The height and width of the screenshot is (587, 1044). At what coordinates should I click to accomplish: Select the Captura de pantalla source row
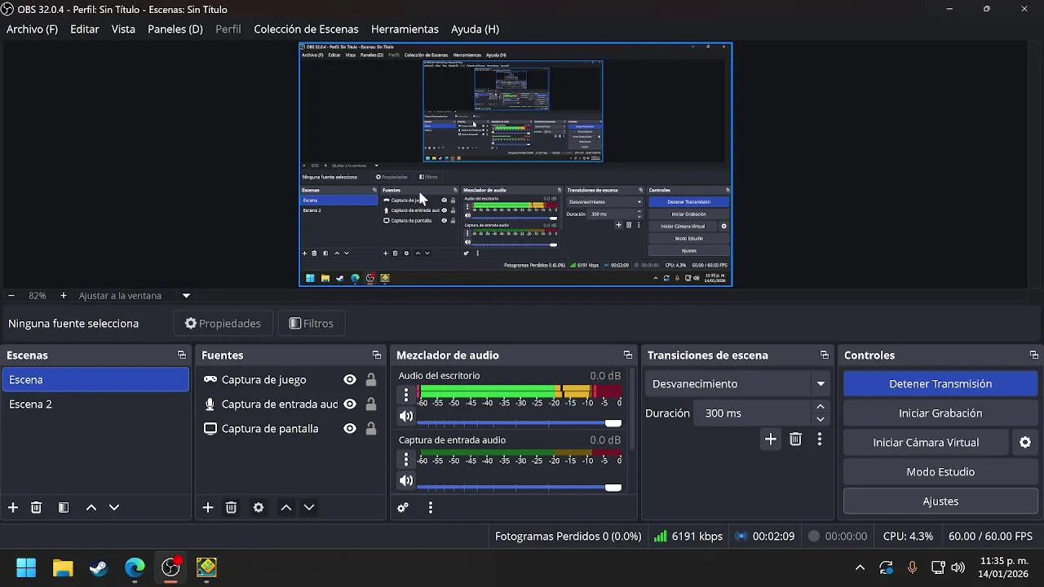[290, 429]
